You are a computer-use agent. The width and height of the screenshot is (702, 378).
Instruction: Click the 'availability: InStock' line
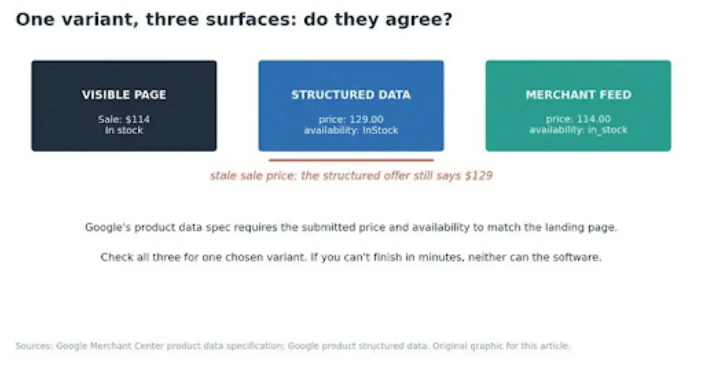click(351, 130)
